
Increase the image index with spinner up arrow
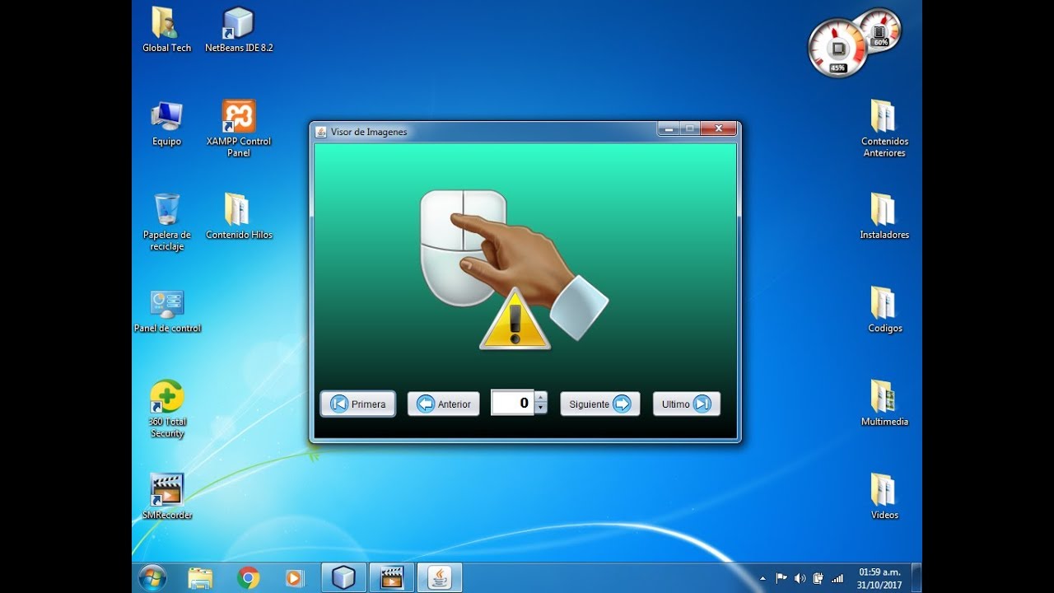click(x=540, y=397)
